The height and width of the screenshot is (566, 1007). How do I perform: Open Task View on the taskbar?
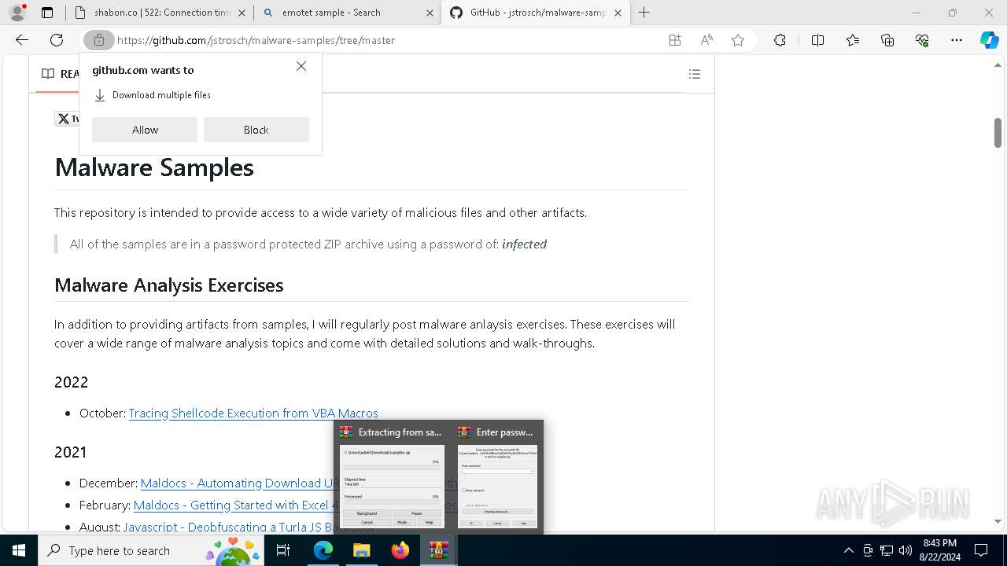284,550
